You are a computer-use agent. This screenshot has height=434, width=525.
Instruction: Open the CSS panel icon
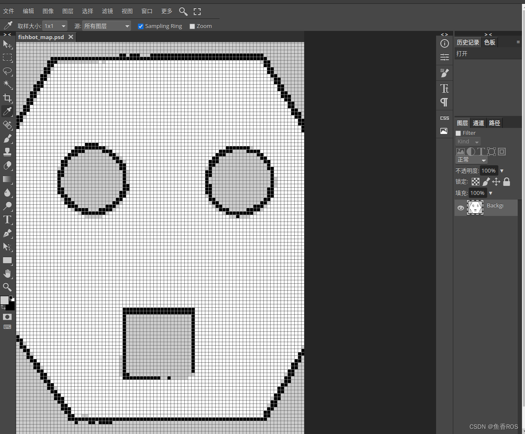click(445, 118)
